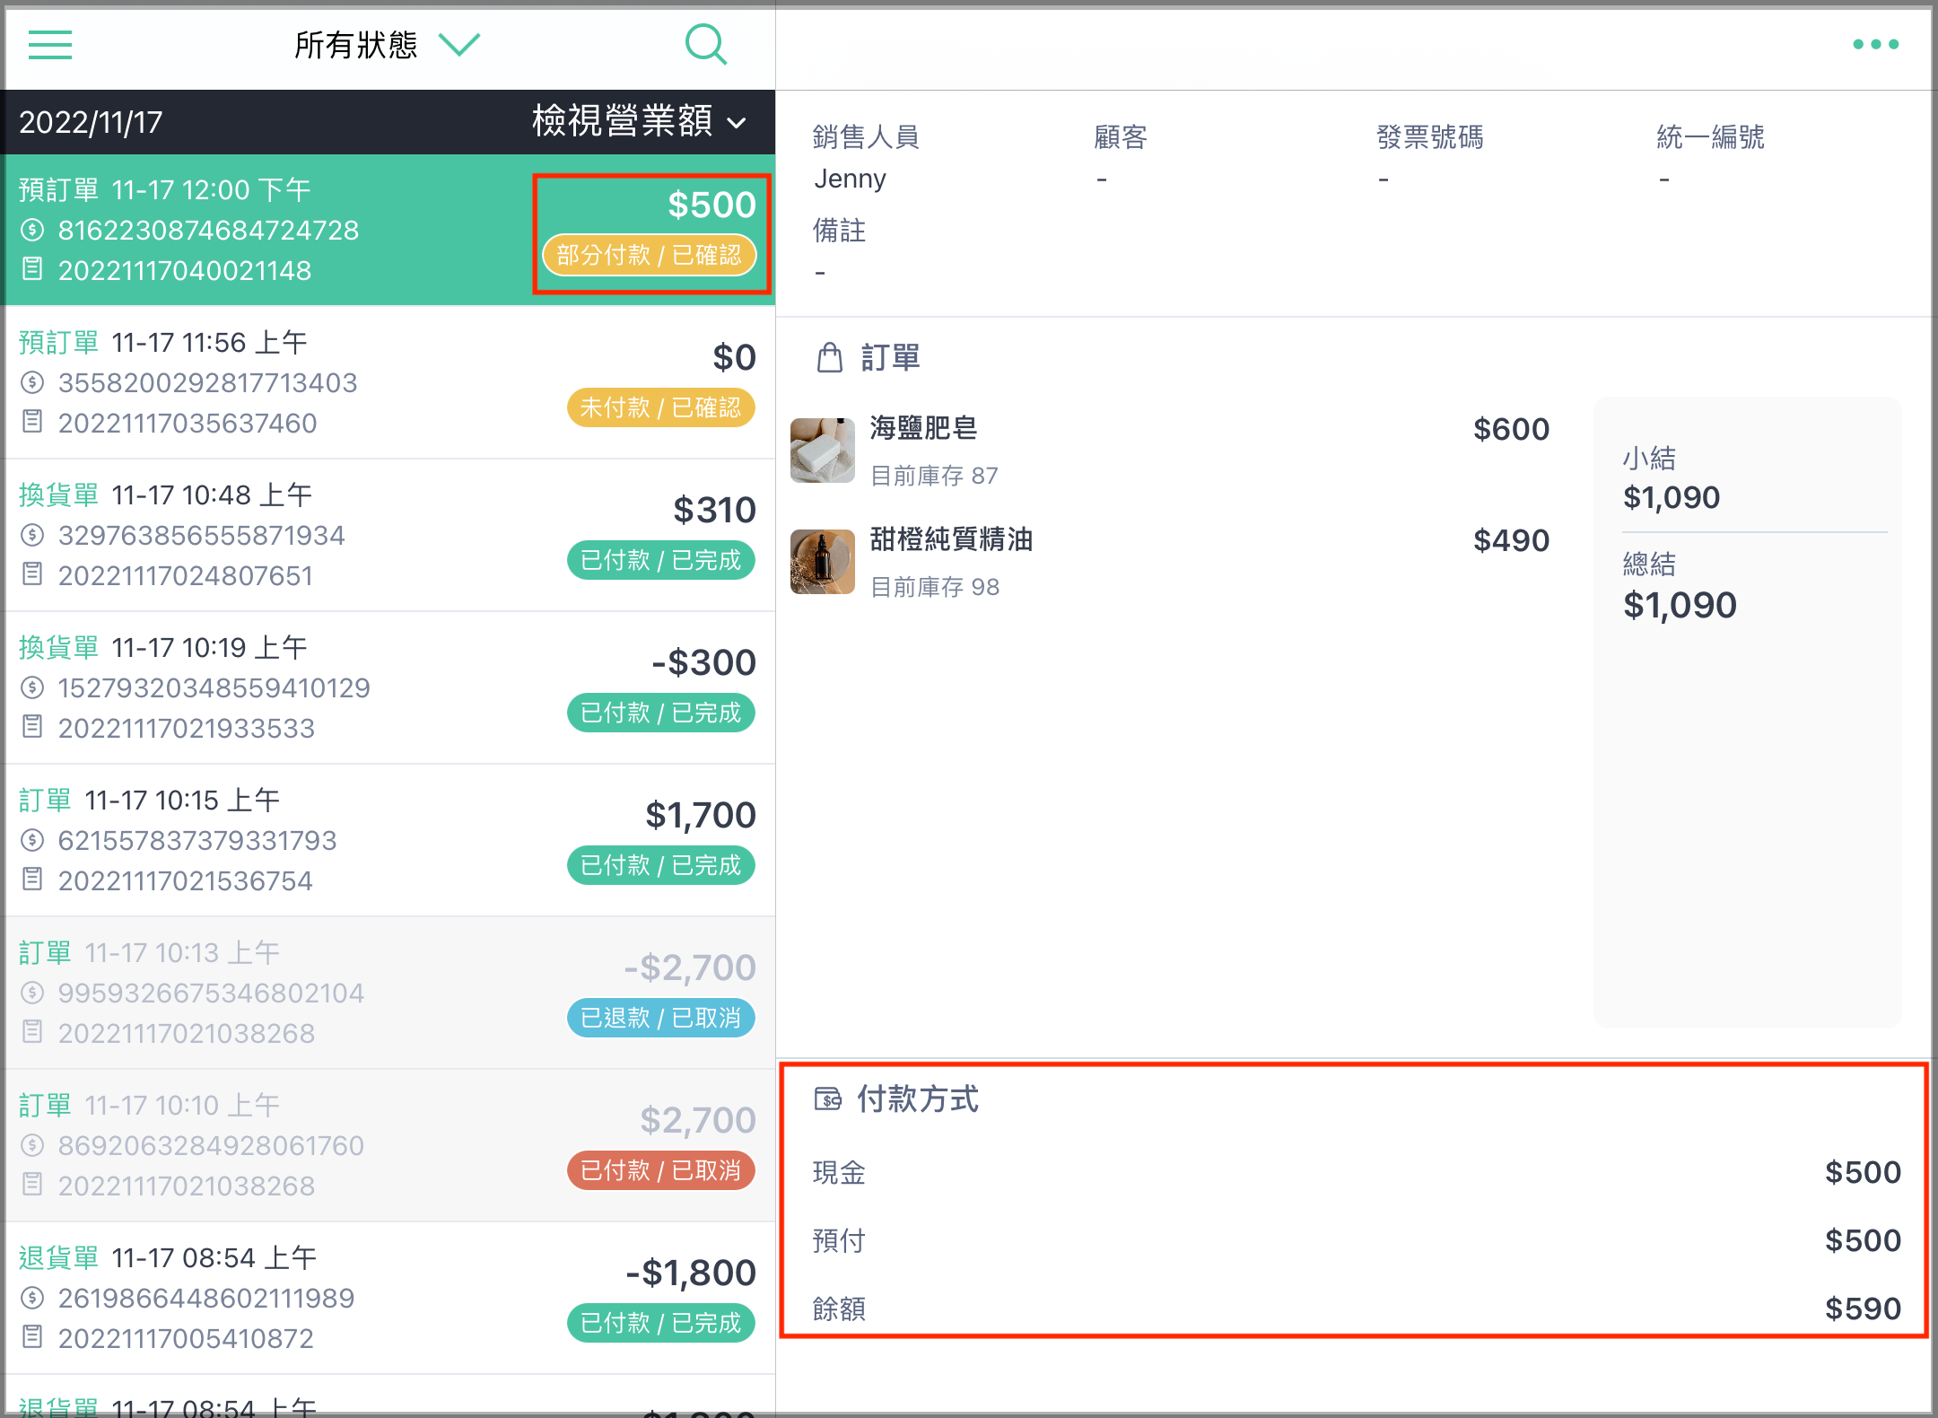The height and width of the screenshot is (1418, 1938).
Task: Click the 目前庫存 98 stock label
Action: [x=935, y=587]
